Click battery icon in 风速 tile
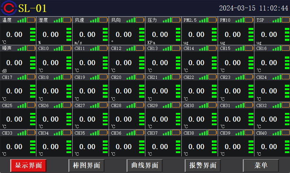The width and height of the screenshot is (290, 173). point(104,20)
